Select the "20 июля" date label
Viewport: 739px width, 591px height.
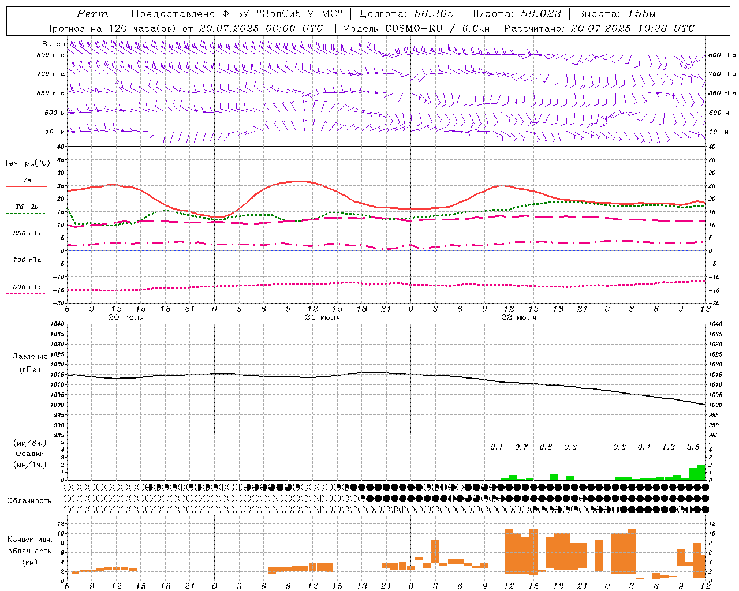(126, 317)
